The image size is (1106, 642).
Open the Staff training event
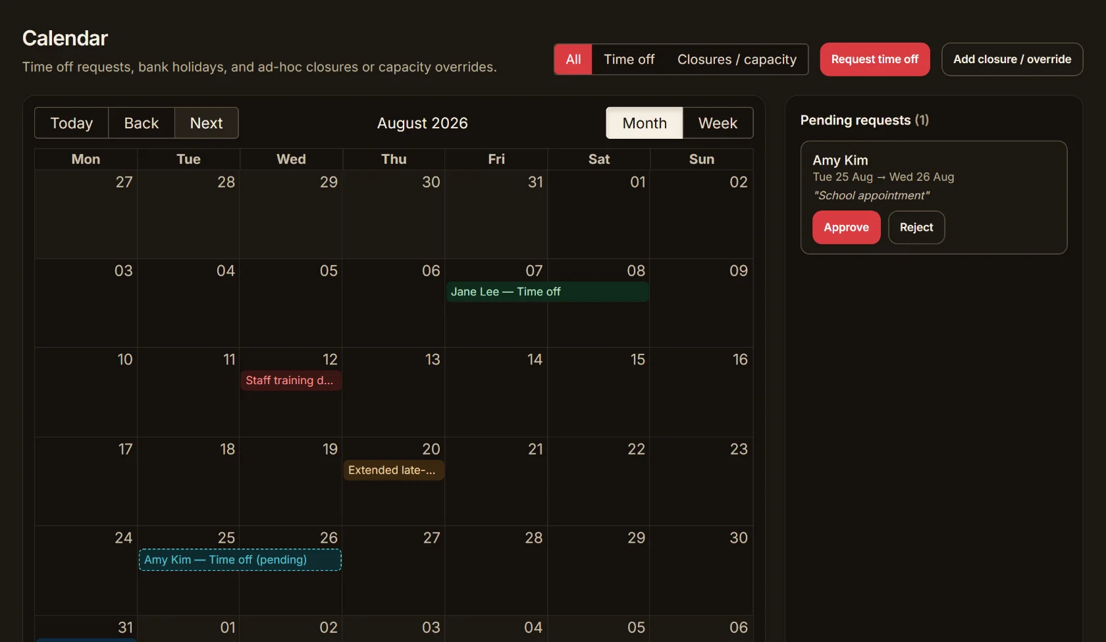tap(291, 381)
